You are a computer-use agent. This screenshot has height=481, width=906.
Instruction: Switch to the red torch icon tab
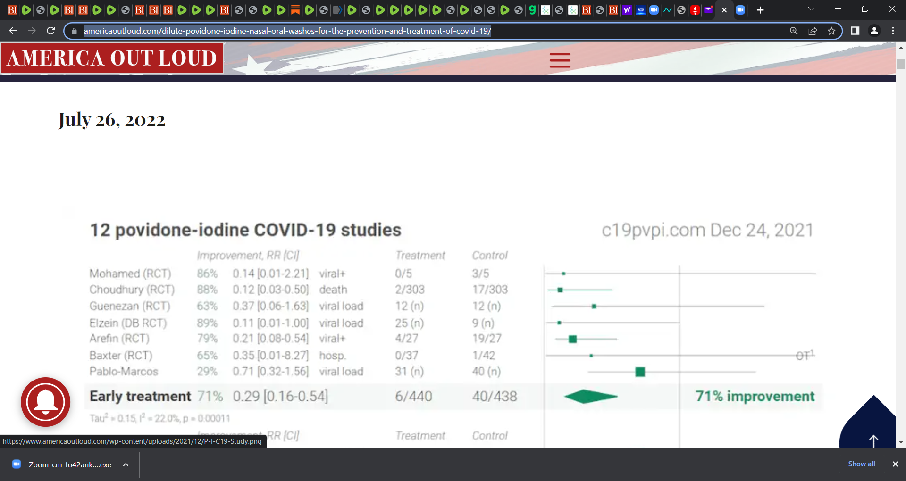695,10
